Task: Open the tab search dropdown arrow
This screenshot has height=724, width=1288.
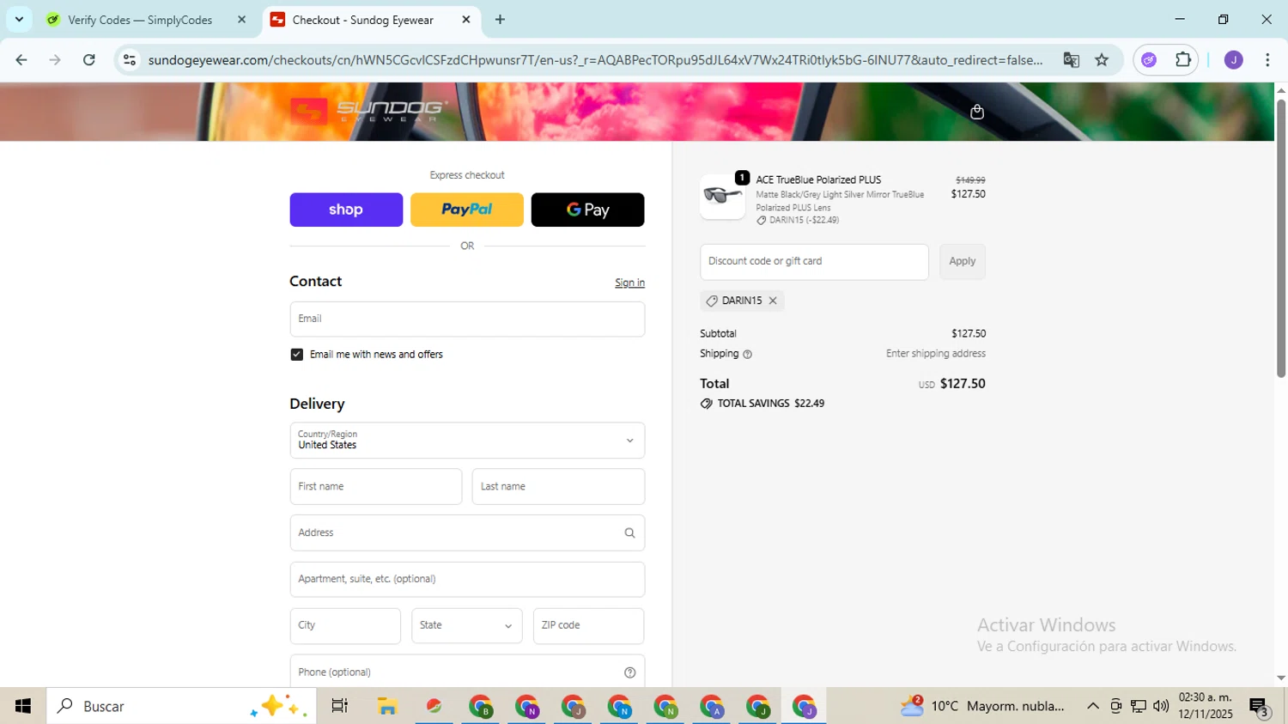Action: pyautogui.click(x=19, y=20)
